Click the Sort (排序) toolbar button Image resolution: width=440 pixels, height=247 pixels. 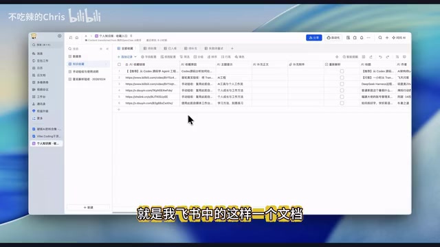pyautogui.click(x=212, y=57)
